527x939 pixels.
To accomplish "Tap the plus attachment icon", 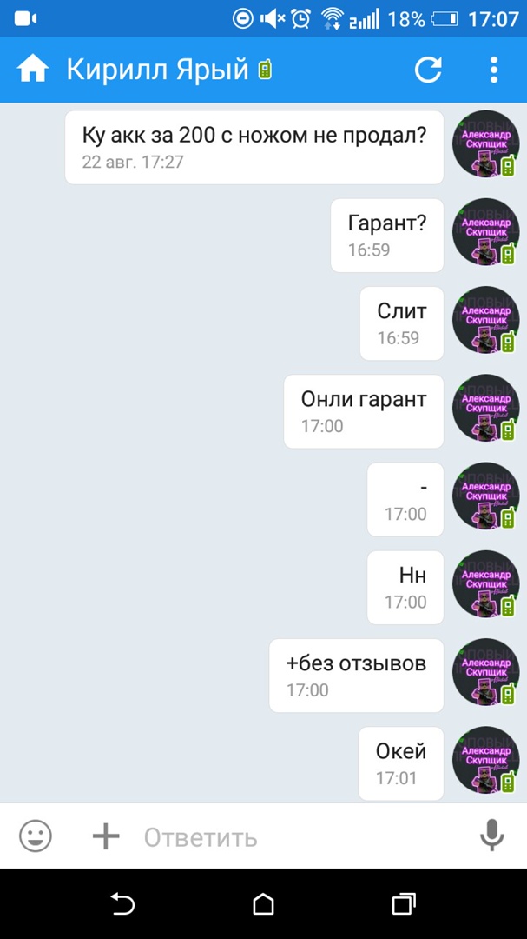I will 106,836.
